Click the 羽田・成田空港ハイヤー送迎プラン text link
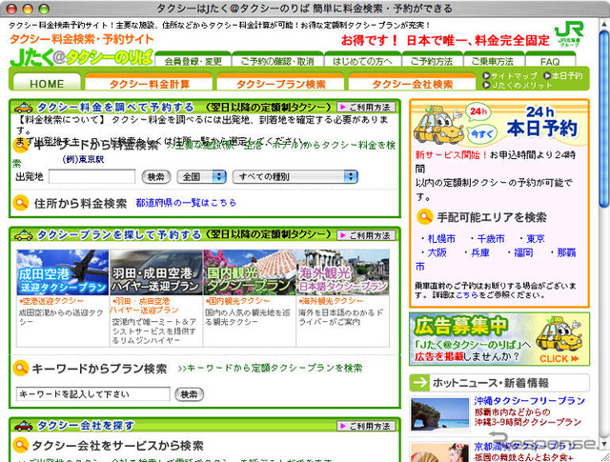This screenshot has height=462, width=610. pos(145,305)
